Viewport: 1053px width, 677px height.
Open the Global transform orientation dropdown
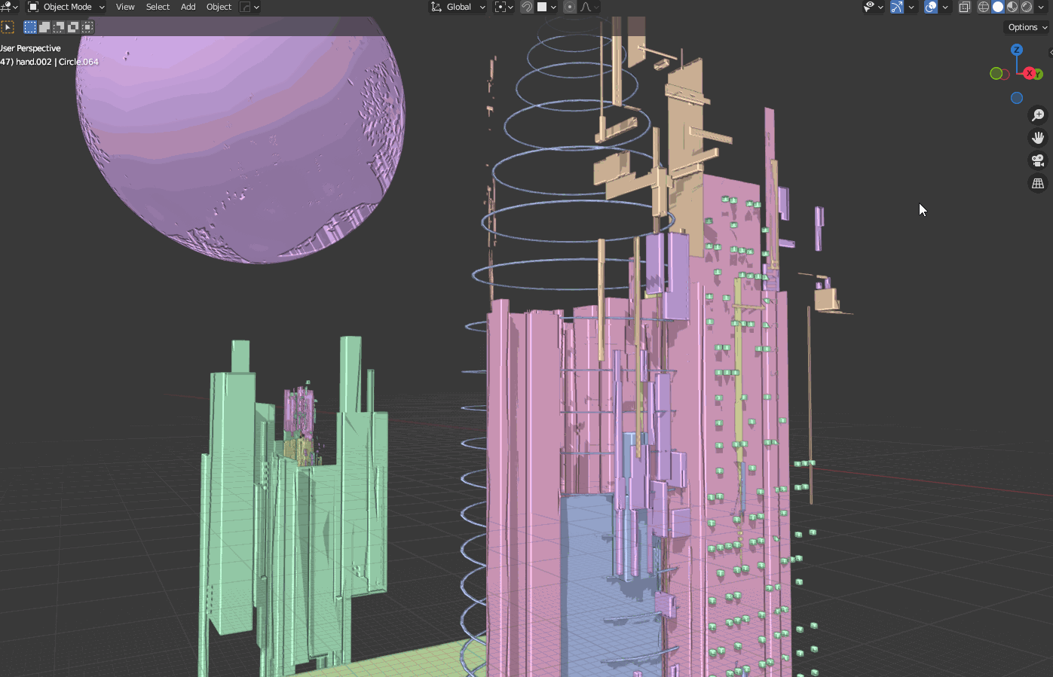[458, 7]
